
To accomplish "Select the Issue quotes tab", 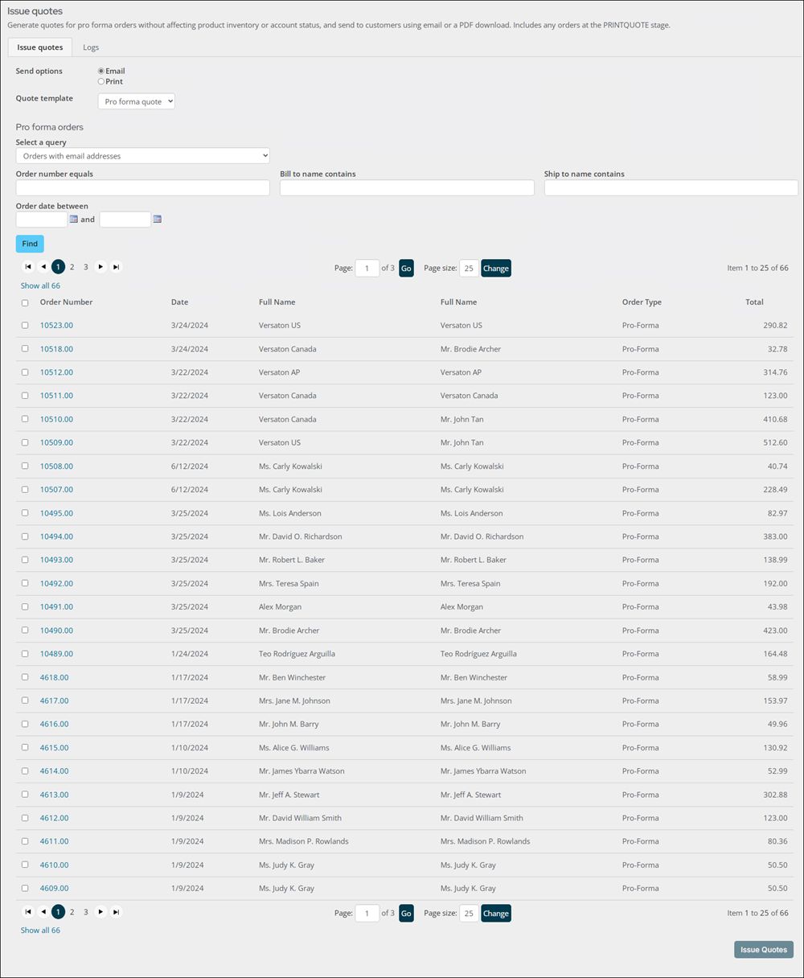I will [x=40, y=47].
